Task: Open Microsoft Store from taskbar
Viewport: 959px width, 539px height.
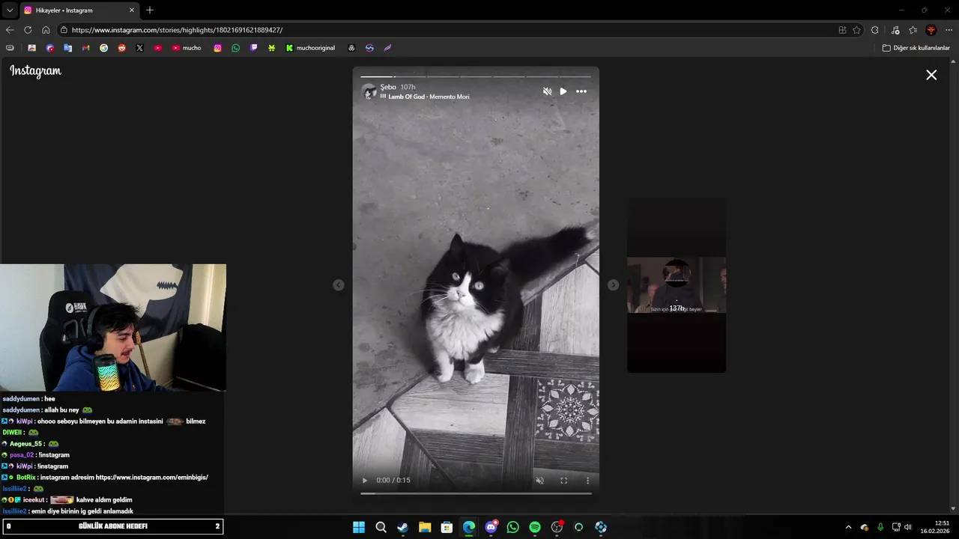Action: (447, 527)
